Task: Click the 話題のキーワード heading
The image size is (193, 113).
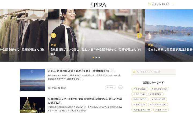Action: pos(154,83)
